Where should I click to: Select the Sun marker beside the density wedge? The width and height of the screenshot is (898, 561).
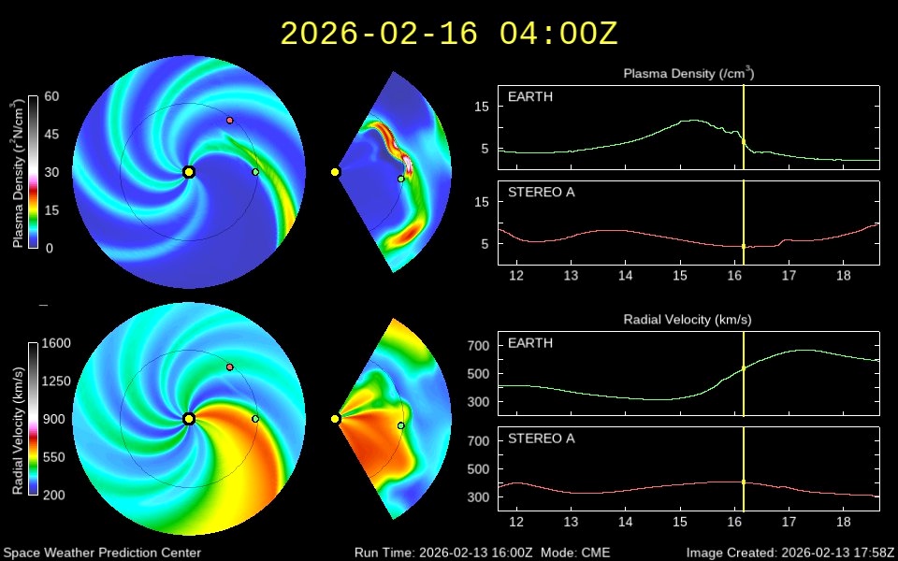pos(335,172)
